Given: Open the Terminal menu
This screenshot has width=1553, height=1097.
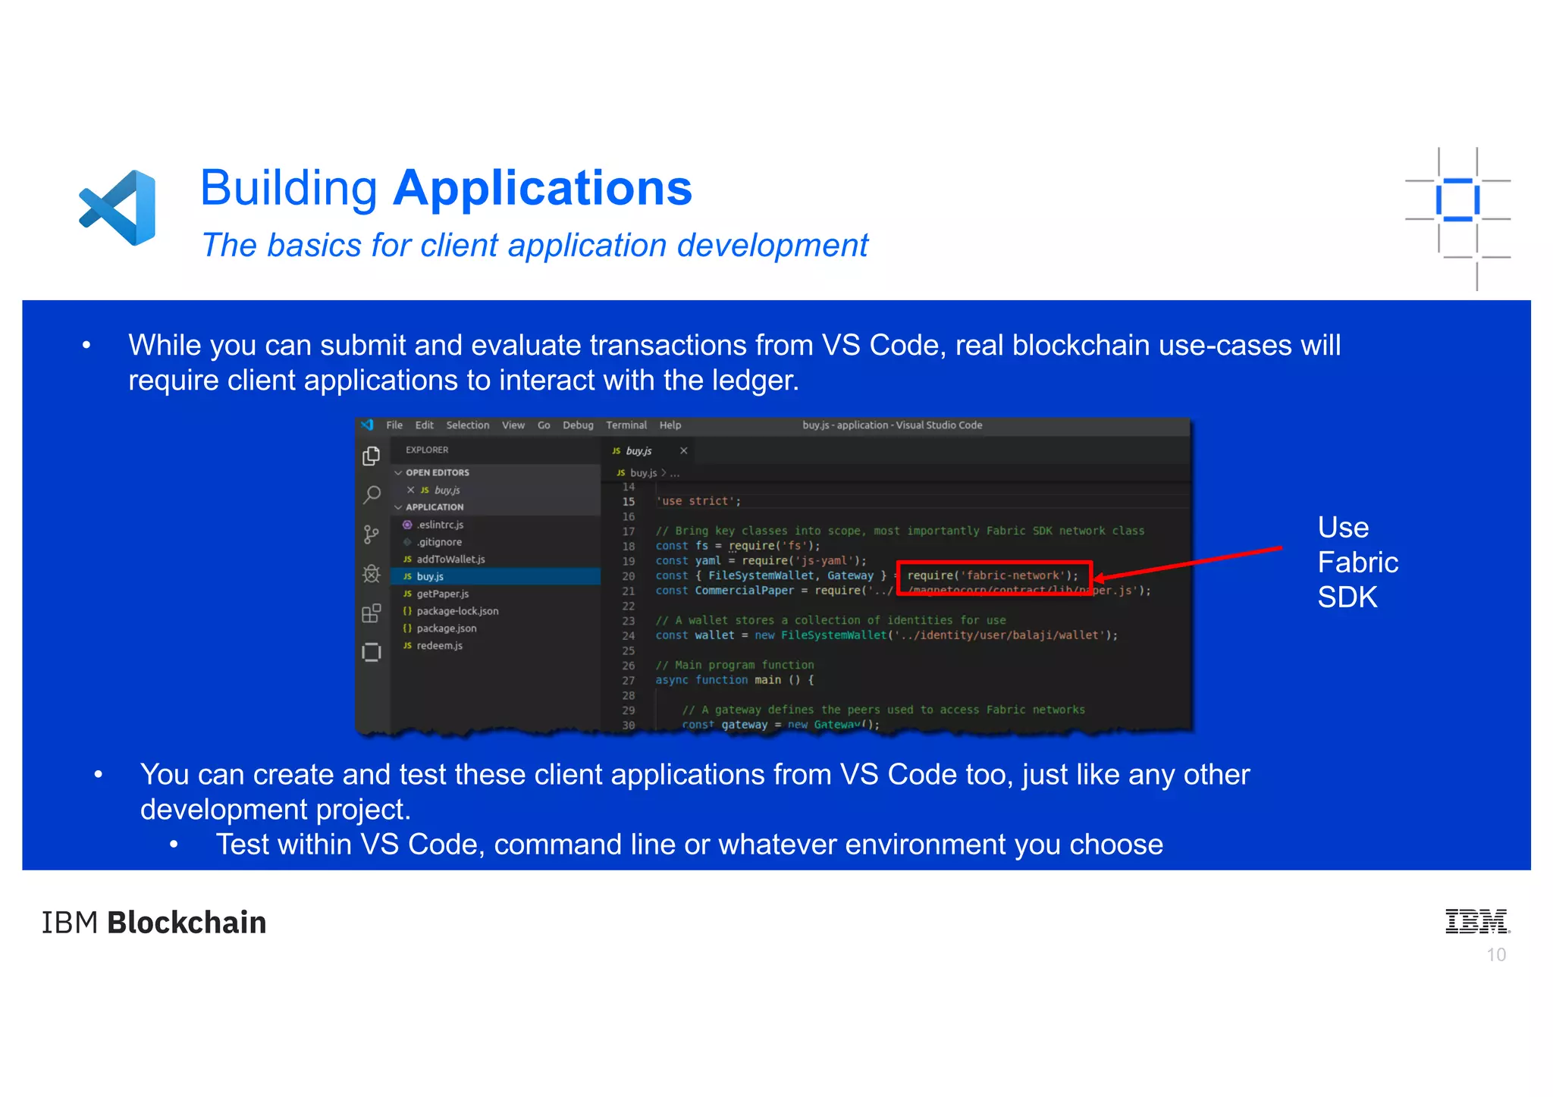Looking at the screenshot, I should pyautogui.click(x=626, y=425).
